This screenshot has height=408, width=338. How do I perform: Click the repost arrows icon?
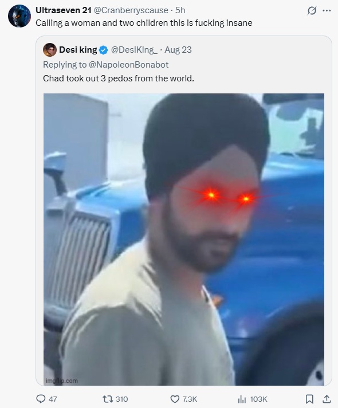108,399
